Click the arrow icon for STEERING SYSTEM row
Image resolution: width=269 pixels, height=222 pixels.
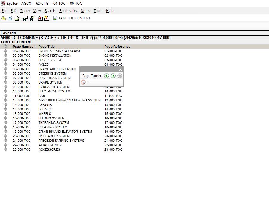tap(5, 73)
